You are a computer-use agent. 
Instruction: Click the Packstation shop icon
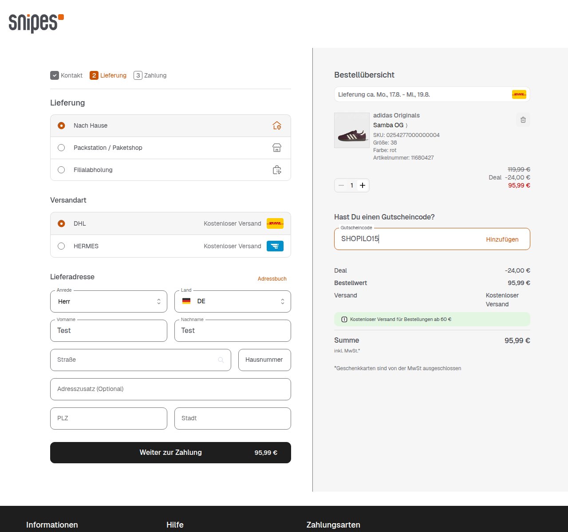277,148
